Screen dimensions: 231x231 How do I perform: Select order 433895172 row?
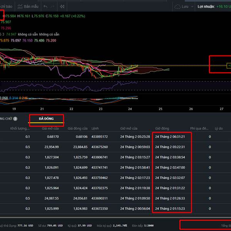(x=115, y=137)
